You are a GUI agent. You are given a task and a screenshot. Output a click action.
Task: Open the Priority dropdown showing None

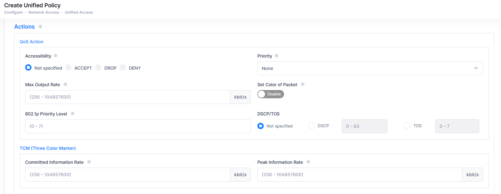tap(370, 68)
